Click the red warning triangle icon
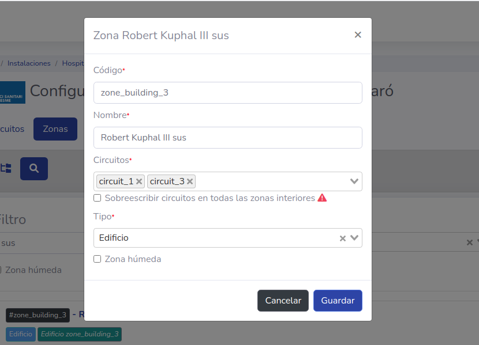The width and height of the screenshot is (479, 345). pos(323,198)
